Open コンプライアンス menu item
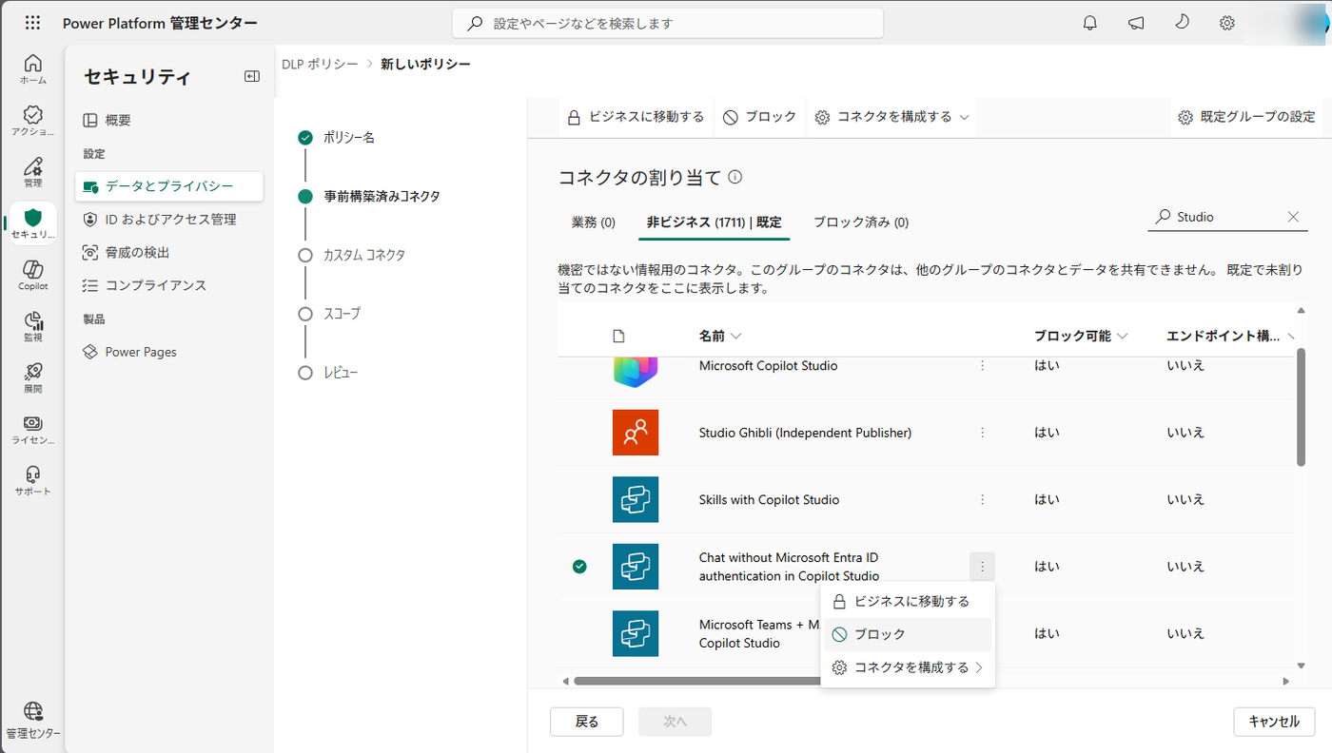 [169, 285]
